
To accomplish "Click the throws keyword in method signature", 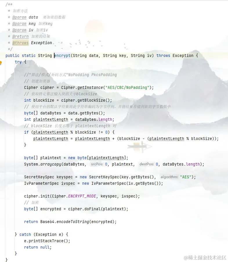I will 163,56.
